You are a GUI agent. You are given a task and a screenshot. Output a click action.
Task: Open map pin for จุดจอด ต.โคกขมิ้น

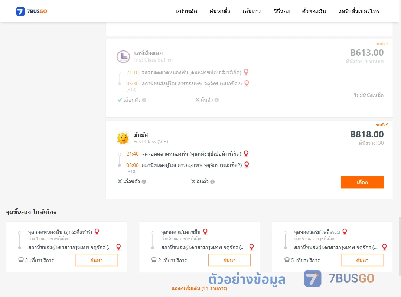pos(205,232)
